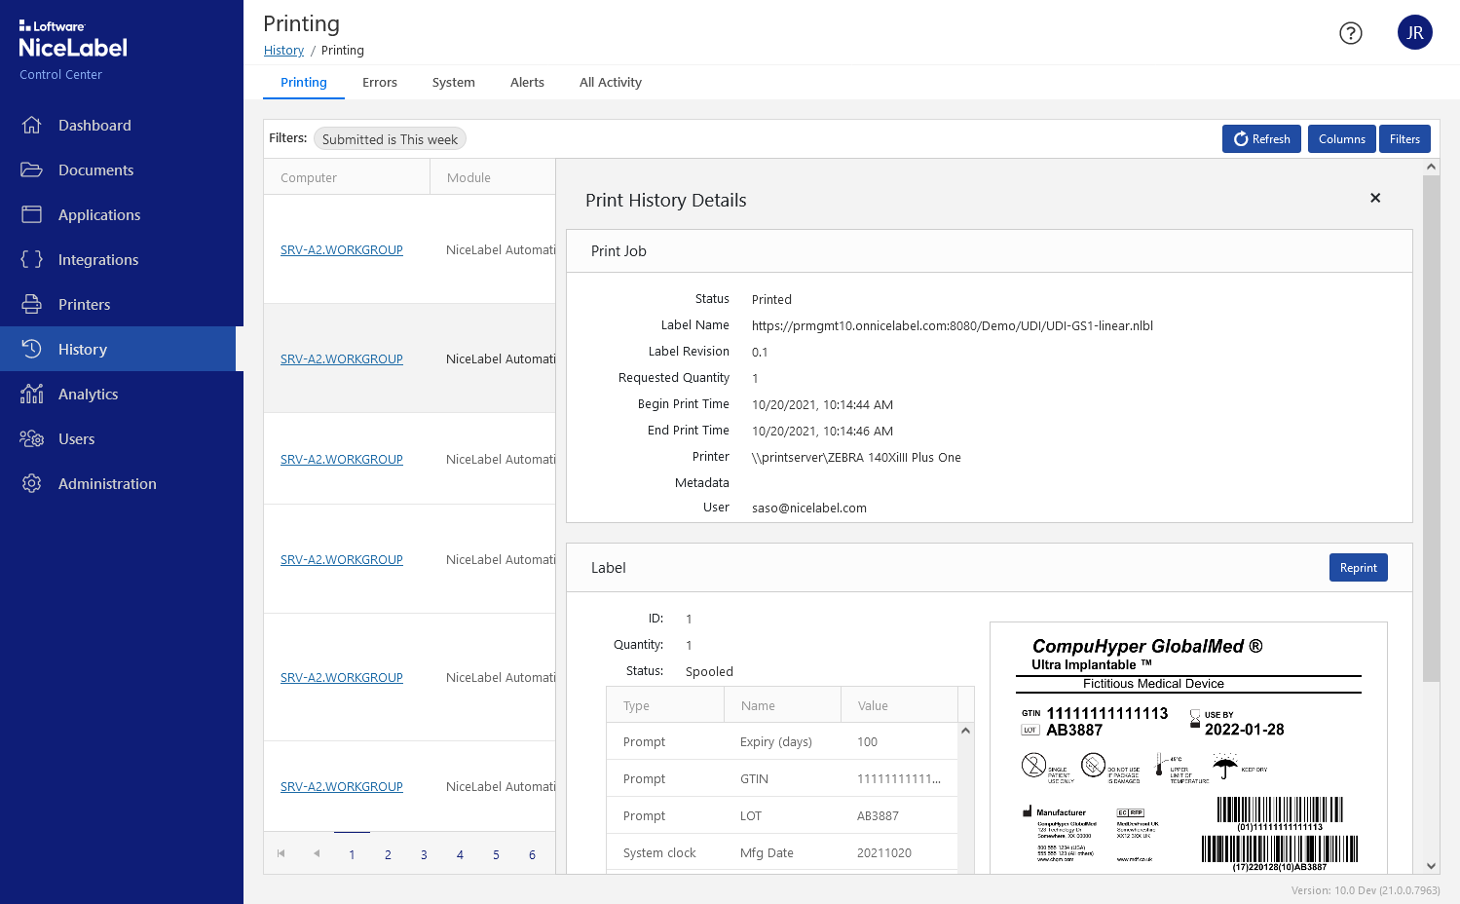Image resolution: width=1460 pixels, height=904 pixels.
Task: Go to page 6 in pagination
Action: [x=532, y=854]
